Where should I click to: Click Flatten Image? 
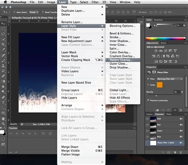(x=81, y=154)
